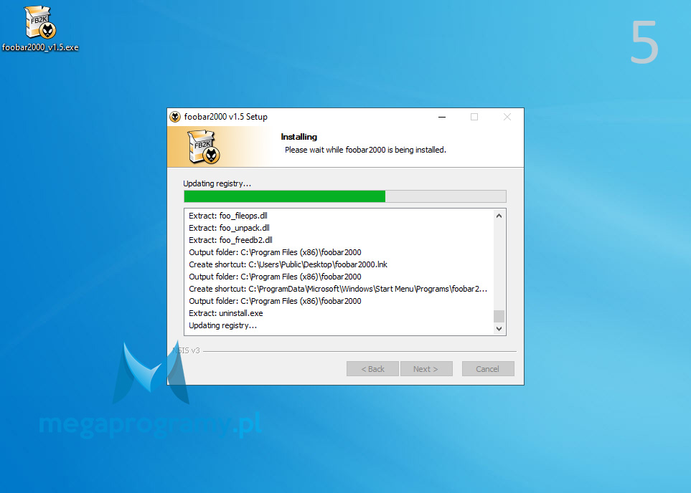Screen dimensions: 691x493
Task: Click the Next button
Action: tap(426, 369)
